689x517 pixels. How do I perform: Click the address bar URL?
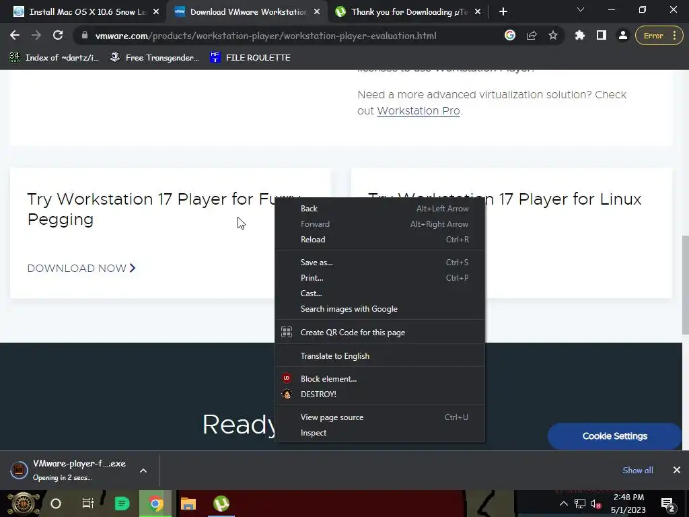pyautogui.click(x=266, y=36)
